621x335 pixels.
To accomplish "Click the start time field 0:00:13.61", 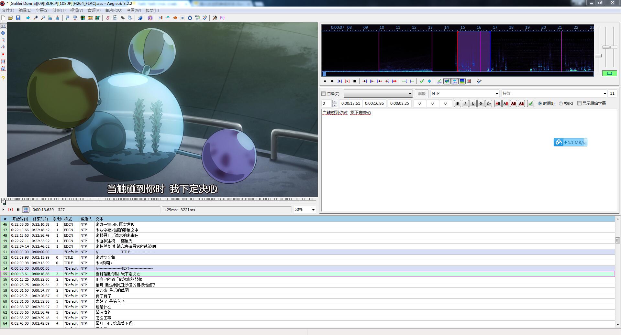I will [351, 103].
